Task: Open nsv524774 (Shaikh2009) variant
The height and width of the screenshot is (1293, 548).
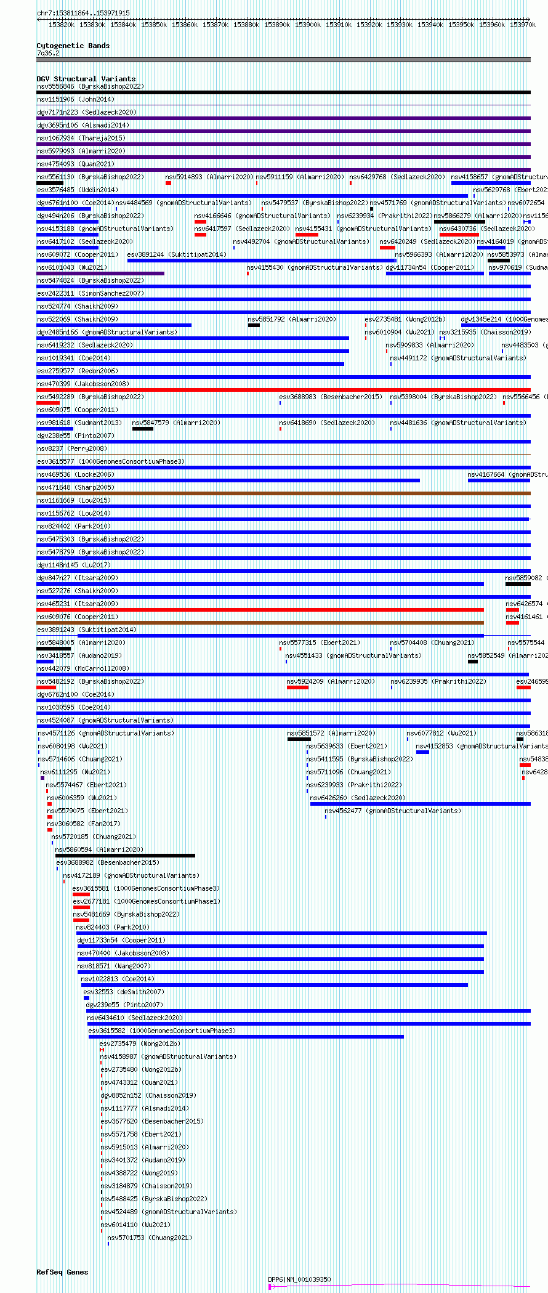Action: [78, 306]
